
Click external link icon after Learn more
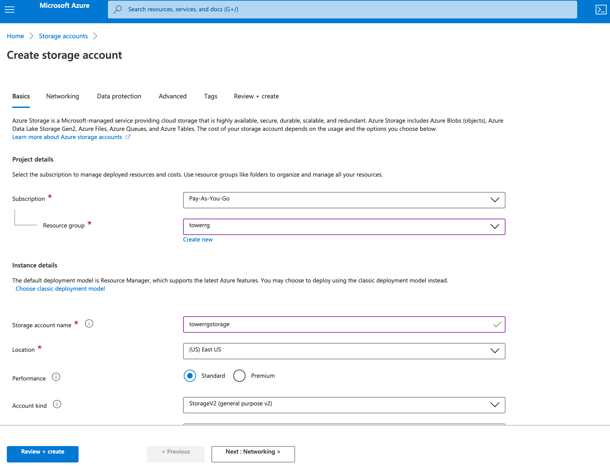coord(128,137)
